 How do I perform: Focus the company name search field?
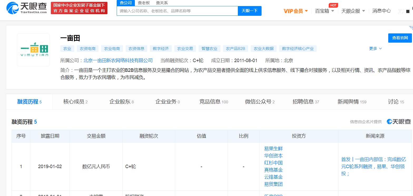177,11
